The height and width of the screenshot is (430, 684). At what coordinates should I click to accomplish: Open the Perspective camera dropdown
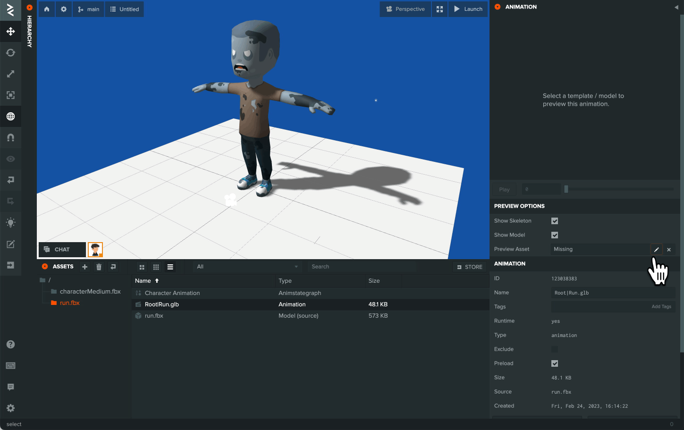pyautogui.click(x=405, y=9)
